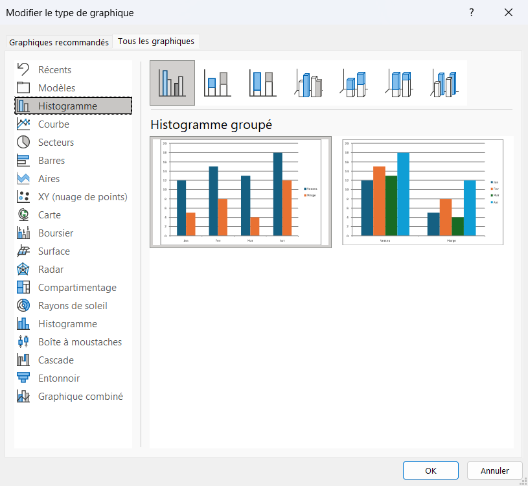Choose the chart preview with Ventes and Marge legend
The height and width of the screenshot is (486, 528).
241,192
